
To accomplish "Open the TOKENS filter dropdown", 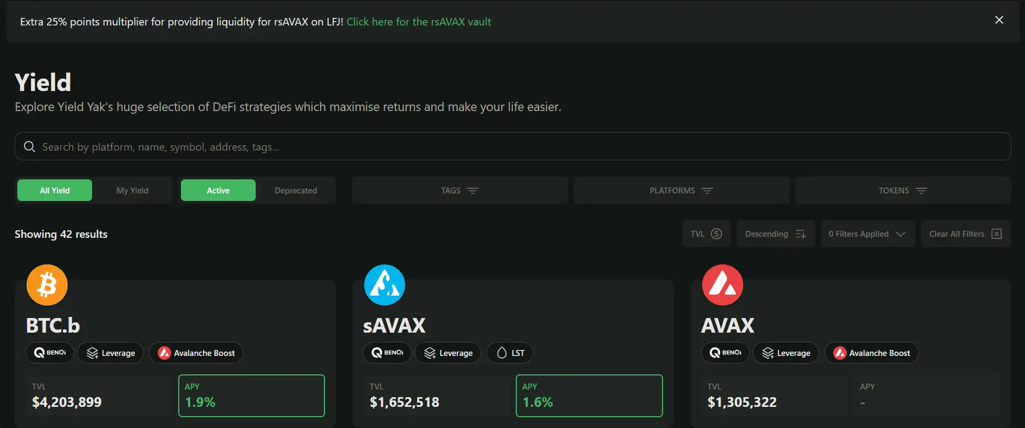I will (x=903, y=191).
